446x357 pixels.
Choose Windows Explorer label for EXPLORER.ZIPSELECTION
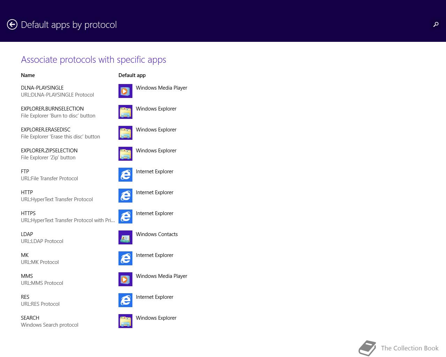click(x=156, y=151)
